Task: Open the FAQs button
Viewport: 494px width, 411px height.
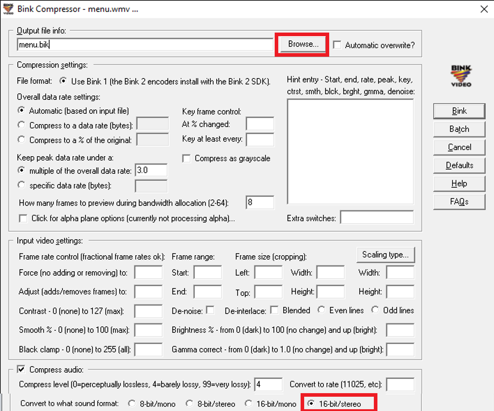Action: [459, 202]
